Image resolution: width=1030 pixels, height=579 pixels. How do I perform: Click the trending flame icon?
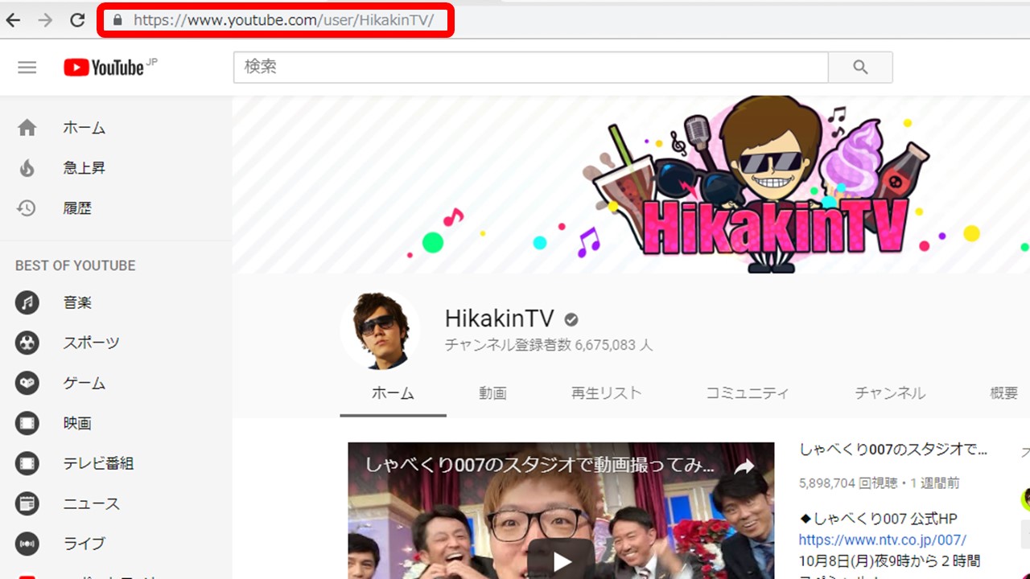click(27, 168)
